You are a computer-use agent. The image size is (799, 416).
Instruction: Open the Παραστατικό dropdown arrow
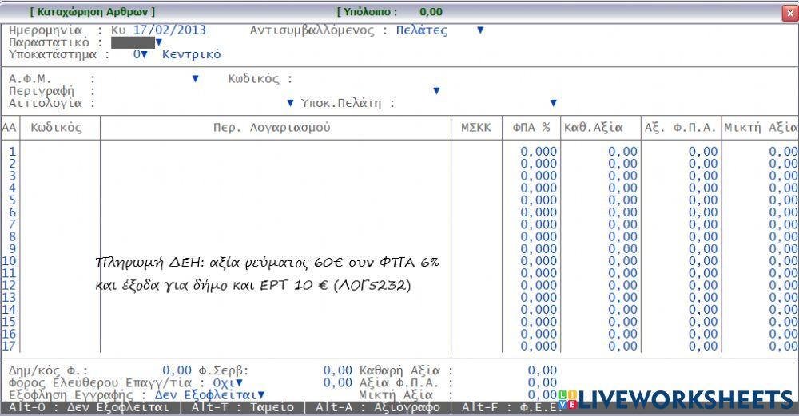158,42
